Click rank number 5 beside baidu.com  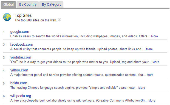pyautogui.click(x=4, y=83)
